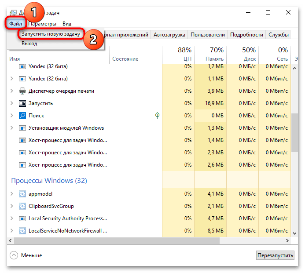Click the Установщик модулей Windows icon
This screenshot has width=305, height=273.
22,128
